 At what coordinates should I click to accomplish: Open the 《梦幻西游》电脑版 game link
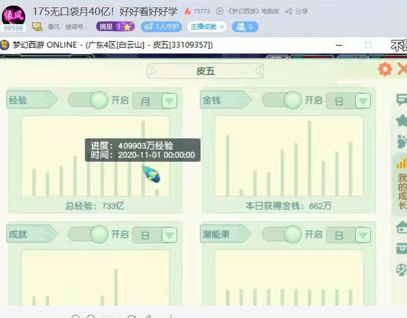pos(253,11)
